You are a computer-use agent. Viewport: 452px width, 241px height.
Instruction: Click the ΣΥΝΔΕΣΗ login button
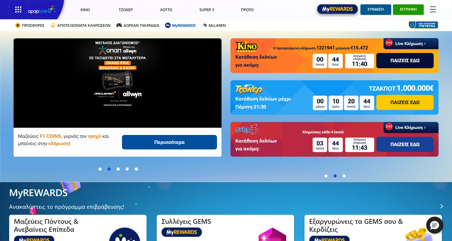click(x=375, y=9)
